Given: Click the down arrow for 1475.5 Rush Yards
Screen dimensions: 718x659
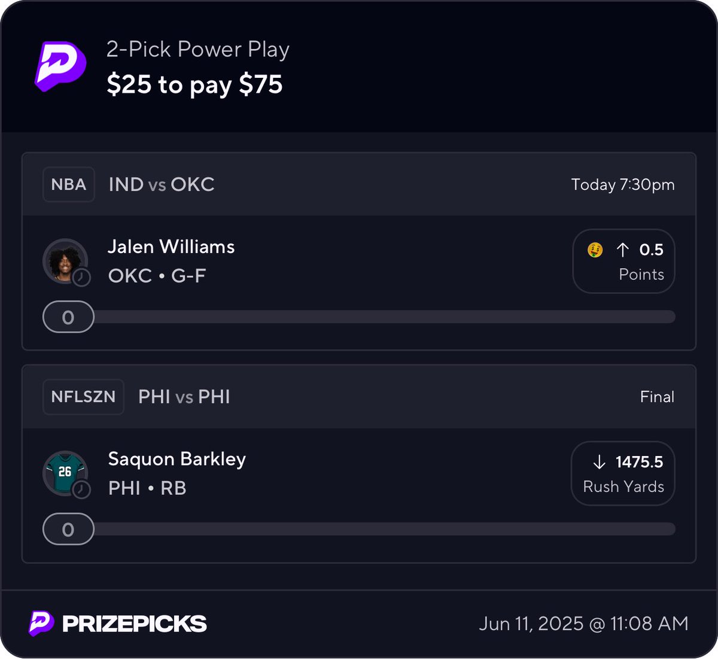Looking at the screenshot, I should point(599,462).
